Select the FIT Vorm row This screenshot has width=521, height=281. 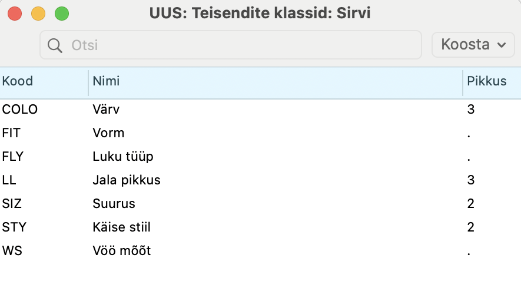click(260, 133)
